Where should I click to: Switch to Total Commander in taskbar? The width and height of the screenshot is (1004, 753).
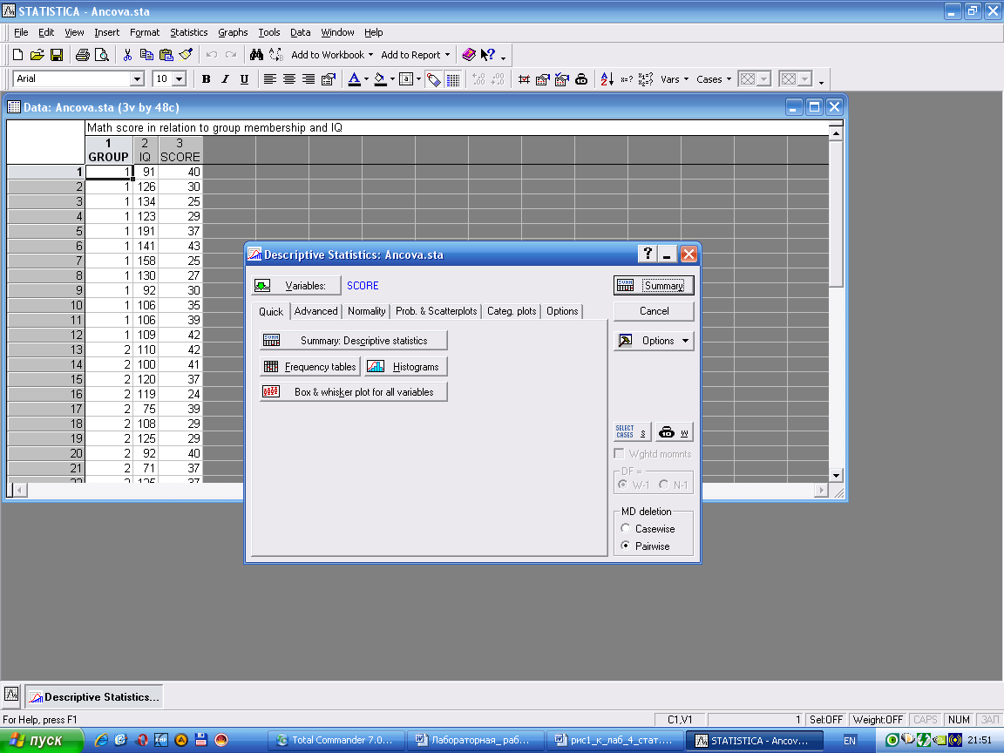pos(336,740)
